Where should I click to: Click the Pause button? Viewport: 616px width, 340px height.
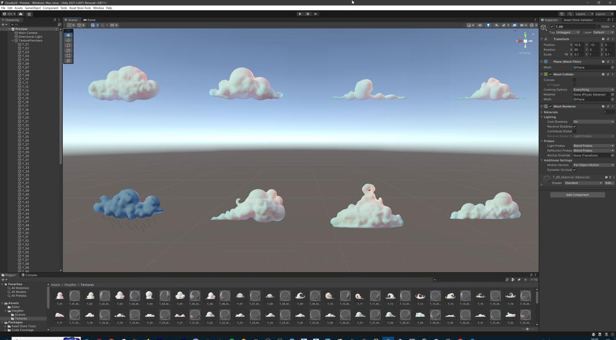coord(307,14)
